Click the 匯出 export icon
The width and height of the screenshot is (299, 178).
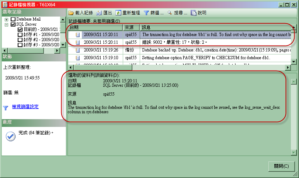point(99,13)
